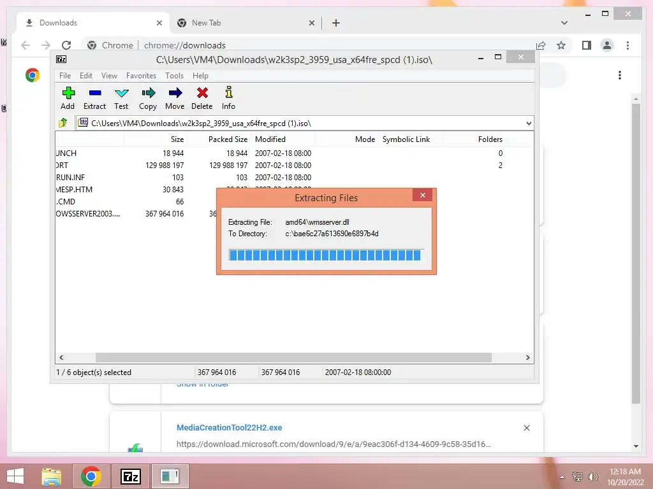This screenshot has height=489, width=653.
Task: Open the Tools menu
Action: click(174, 76)
